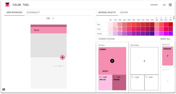Pick Red 500 color swatch

[x=134, y=24]
